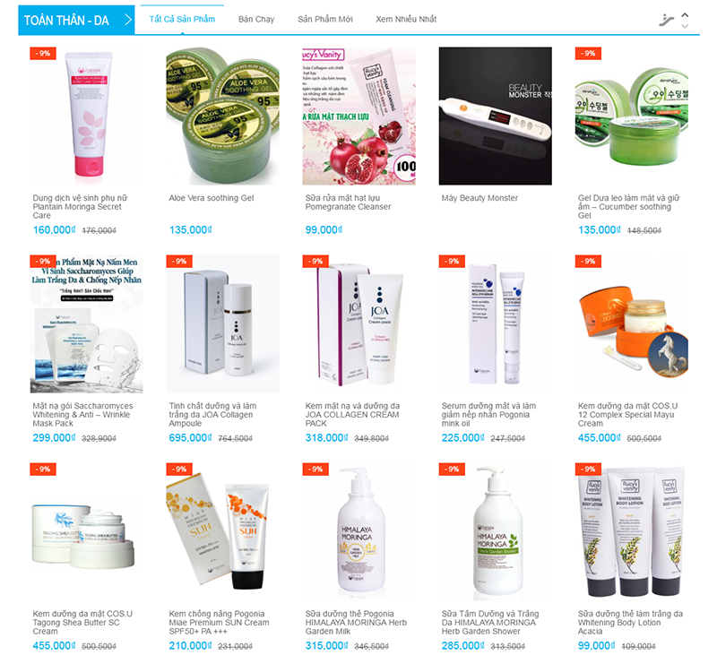Expand the TOÀN THÂN - DA category arrow
The width and height of the screenshot is (717, 655).
click(128, 20)
